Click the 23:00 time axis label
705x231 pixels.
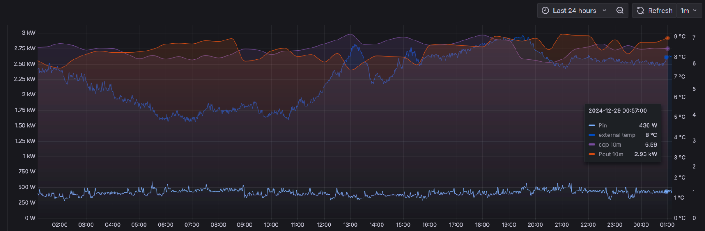click(615, 225)
